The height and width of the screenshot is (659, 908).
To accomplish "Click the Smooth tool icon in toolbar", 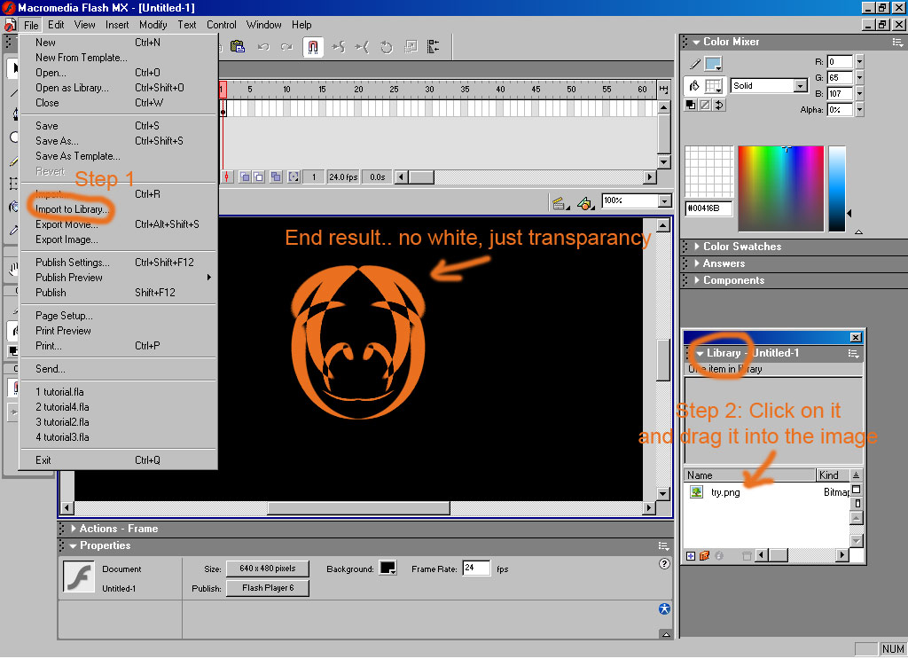I will click(x=338, y=47).
